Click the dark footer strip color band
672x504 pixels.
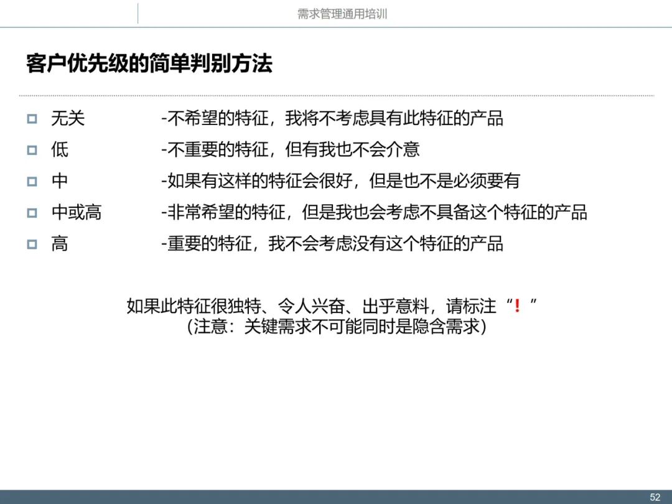(x=187, y=496)
